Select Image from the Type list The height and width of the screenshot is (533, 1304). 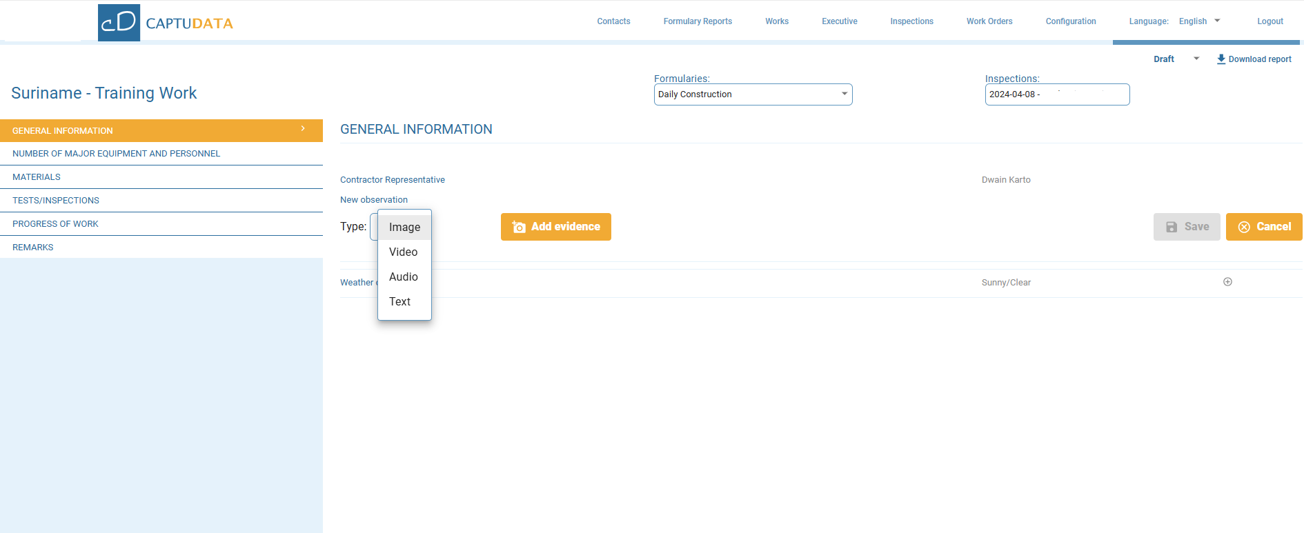[404, 228]
